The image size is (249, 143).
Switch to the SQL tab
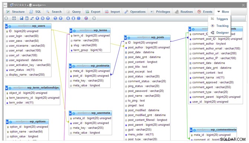pos(35,12)
